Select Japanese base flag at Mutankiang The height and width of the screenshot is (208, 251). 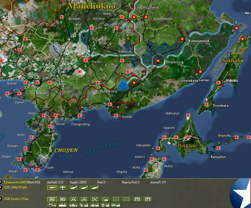click(x=98, y=83)
